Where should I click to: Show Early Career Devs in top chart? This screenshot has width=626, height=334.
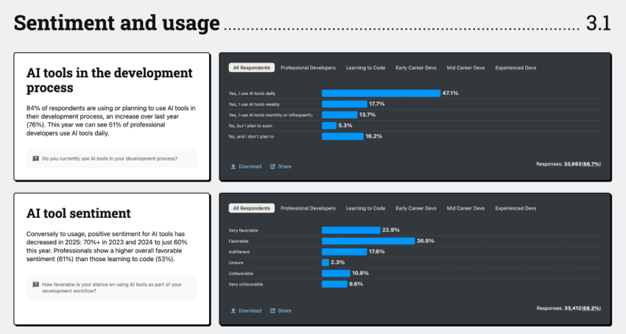pos(415,68)
